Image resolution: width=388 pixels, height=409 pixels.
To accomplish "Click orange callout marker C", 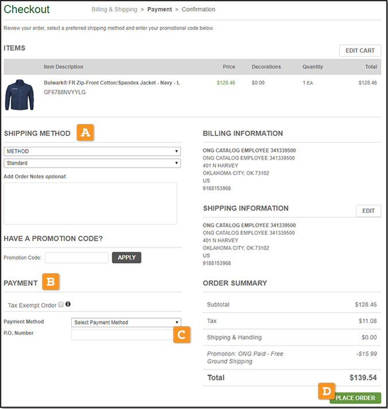I will coord(182,335).
